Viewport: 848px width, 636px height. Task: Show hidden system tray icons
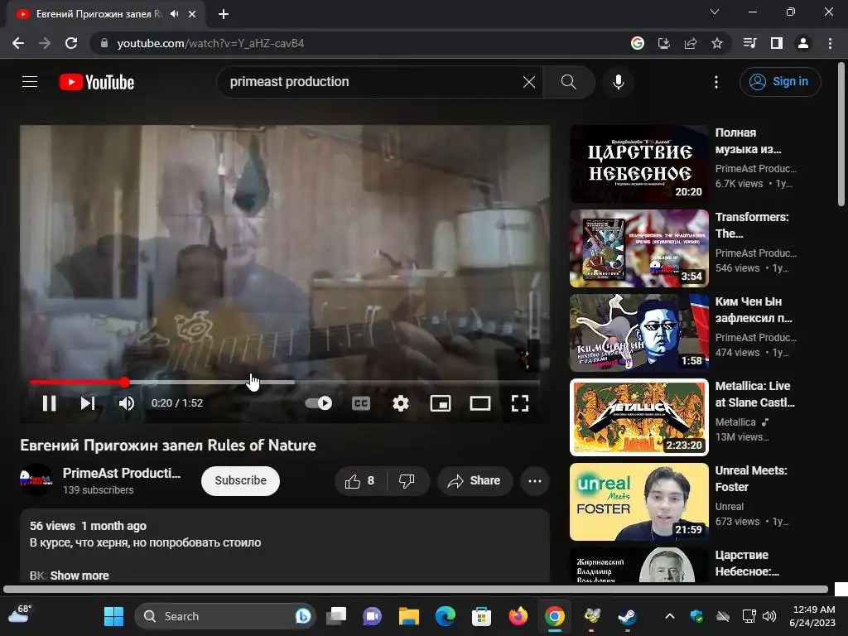tap(669, 616)
